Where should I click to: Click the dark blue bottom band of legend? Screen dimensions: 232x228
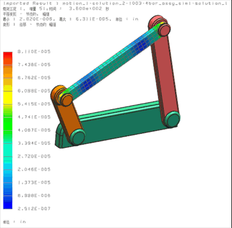click(8, 205)
